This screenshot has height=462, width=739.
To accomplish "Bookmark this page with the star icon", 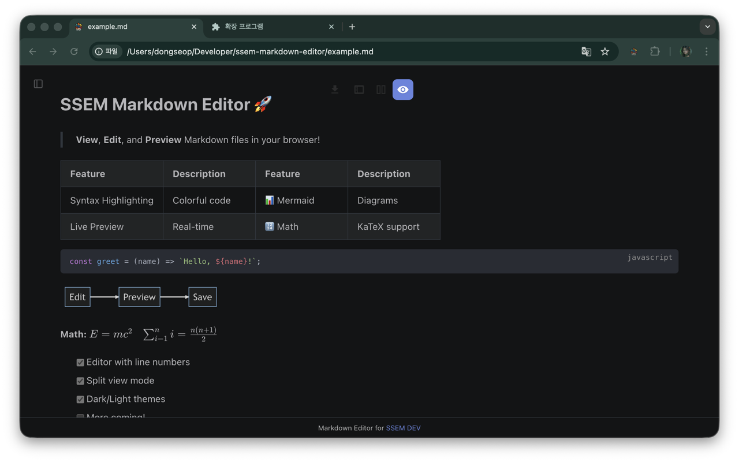I will tap(605, 51).
